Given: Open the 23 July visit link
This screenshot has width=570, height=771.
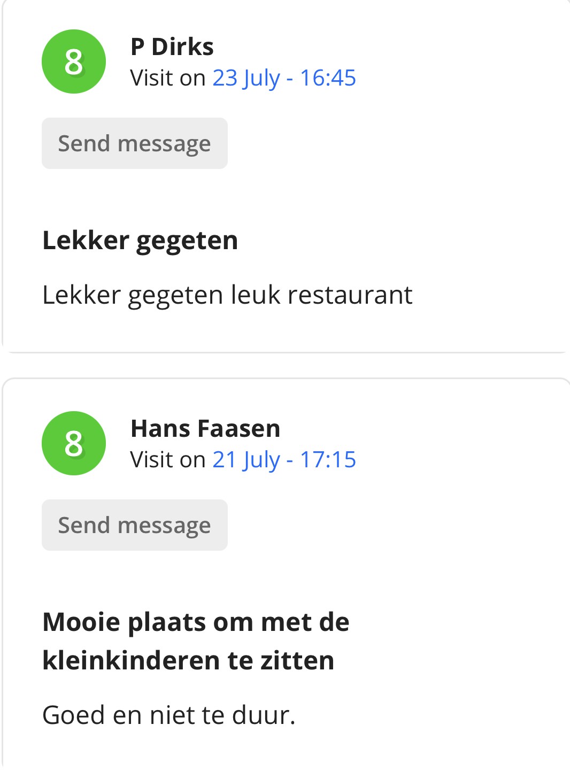Looking at the screenshot, I should point(284,78).
